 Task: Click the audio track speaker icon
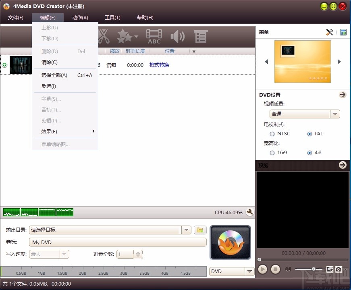(177, 36)
